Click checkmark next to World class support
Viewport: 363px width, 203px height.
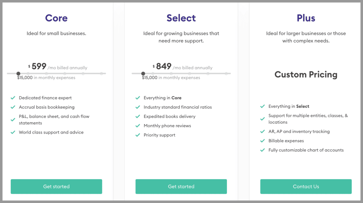pyautogui.click(x=13, y=132)
